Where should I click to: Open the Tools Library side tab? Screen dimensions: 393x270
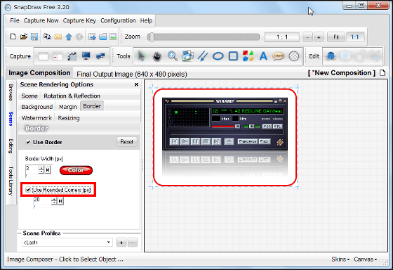11,181
